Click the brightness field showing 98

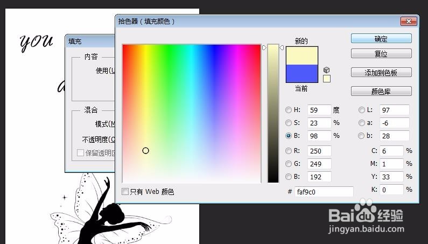tap(319, 136)
